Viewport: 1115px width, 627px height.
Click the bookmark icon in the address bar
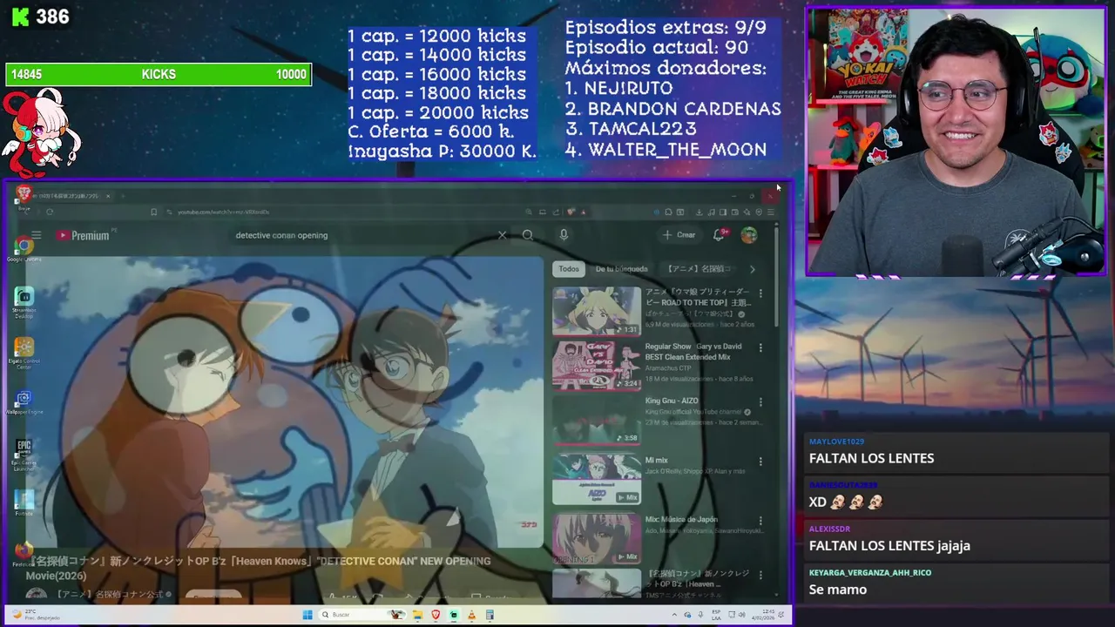pyautogui.click(x=153, y=212)
